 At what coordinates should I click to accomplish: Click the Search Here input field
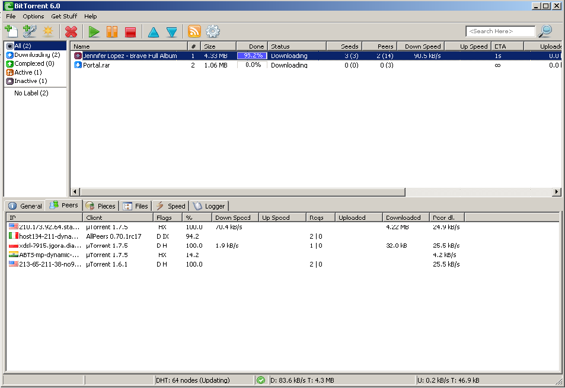click(x=500, y=31)
